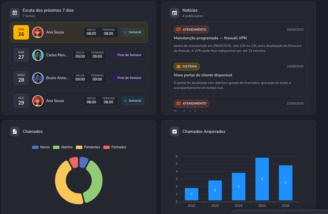The width and height of the screenshot is (328, 214).
Task: Open news Novo portal do cliente disponível
Action: pos(238,76)
